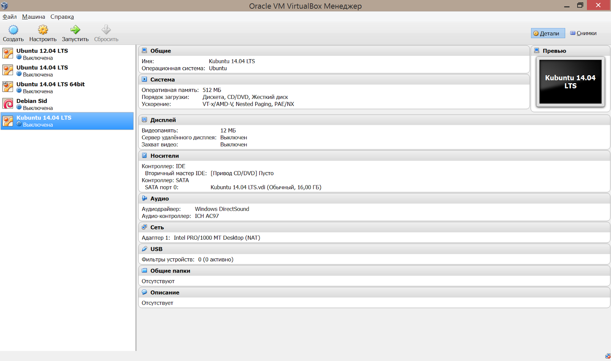Viewport: 611px width, 361px height.
Task: Click the monitors indicator icon in the status bar
Action: [x=608, y=356]
